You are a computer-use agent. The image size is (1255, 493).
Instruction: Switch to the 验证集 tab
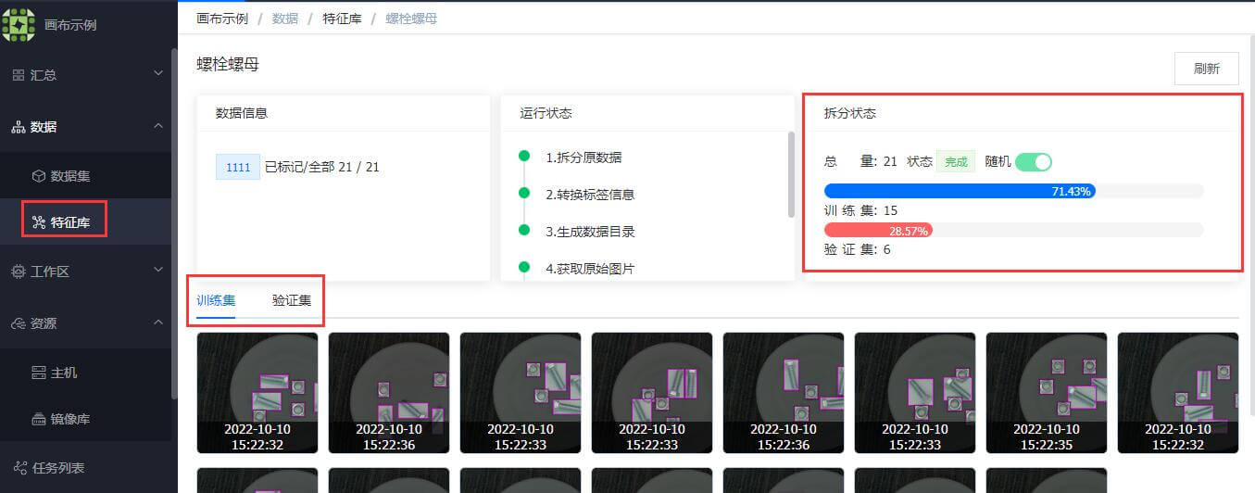pos(292,300)
